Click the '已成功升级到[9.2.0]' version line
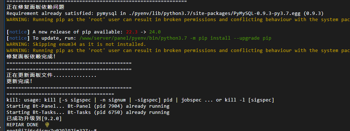Image resolution: width=350 pixels, height=131 pixels. (34, 118)
